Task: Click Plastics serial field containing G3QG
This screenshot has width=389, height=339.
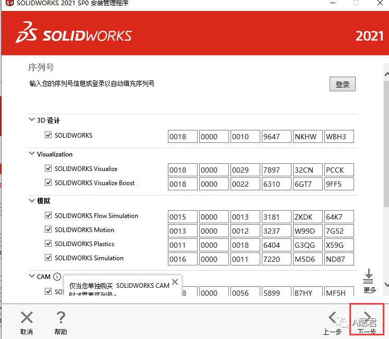Action: click(x=308, y=245)
